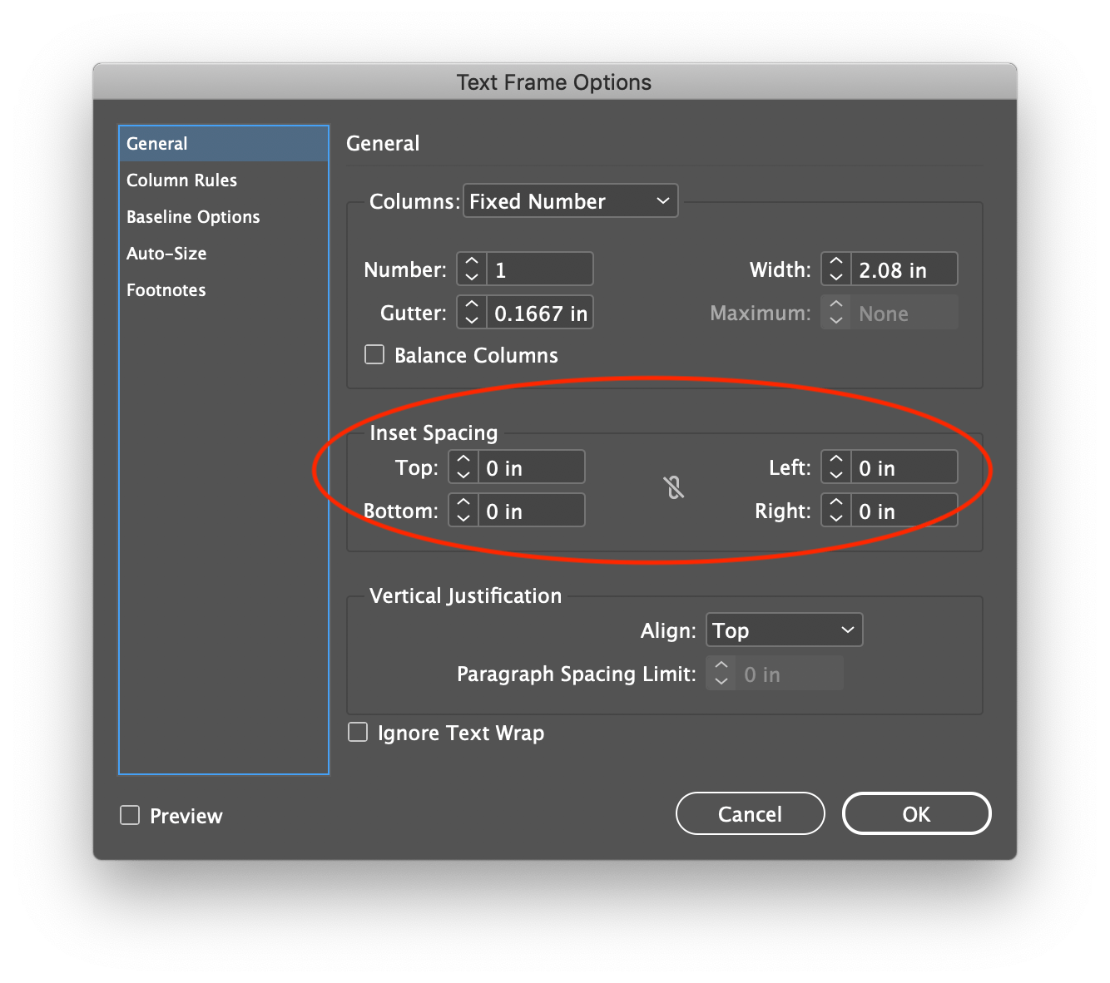Open the Baseline Options section

pyautogui.click(x=192, y=216)
